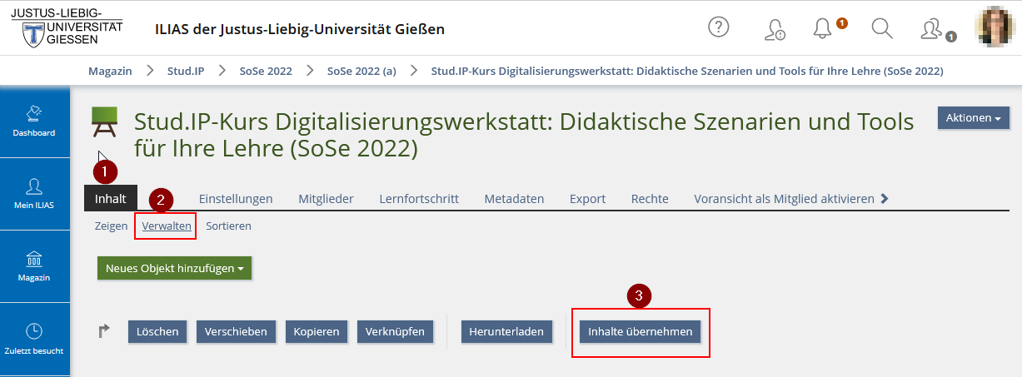Open the search magnifier icon
1022x377 pixels.
point(881,28)
